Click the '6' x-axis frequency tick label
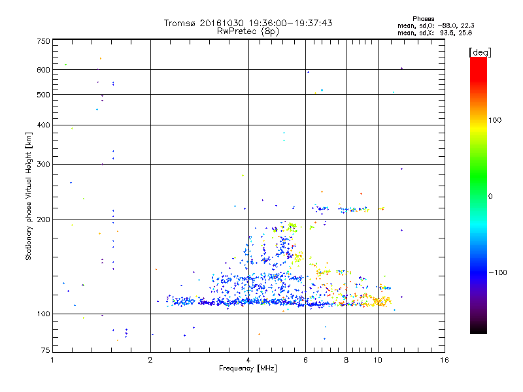This screenshot has height=392, width=523. click(x=305, y=360)
